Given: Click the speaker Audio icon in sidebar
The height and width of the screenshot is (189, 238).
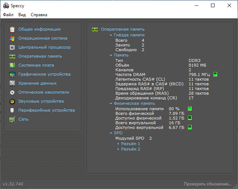Looking at the screenshot, I should tap(12, 101).
